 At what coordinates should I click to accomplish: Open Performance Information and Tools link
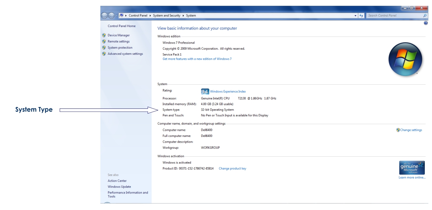click(128, 195)
